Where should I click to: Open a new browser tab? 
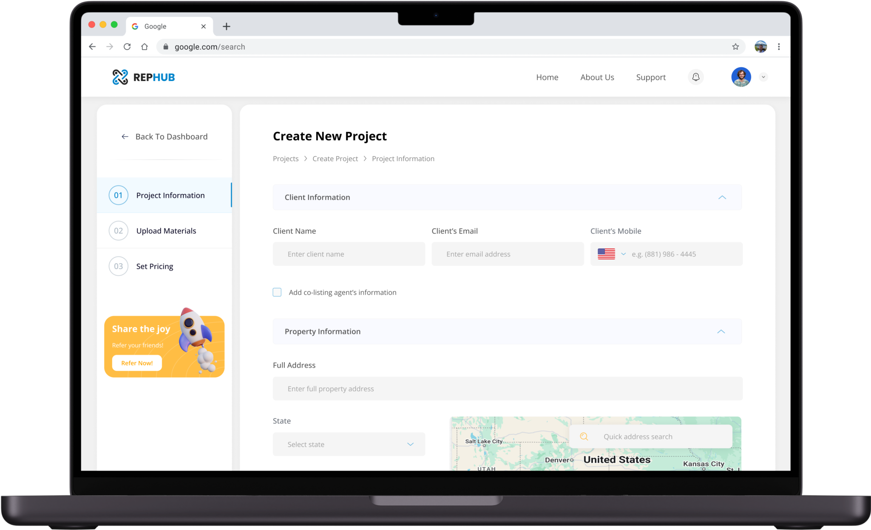[227, 26]
